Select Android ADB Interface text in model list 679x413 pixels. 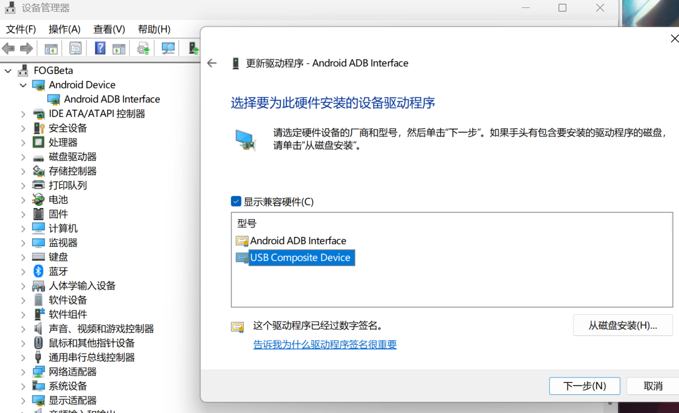point(298,241)
